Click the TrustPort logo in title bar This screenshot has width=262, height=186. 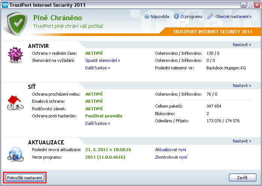(x=5, y=5)
